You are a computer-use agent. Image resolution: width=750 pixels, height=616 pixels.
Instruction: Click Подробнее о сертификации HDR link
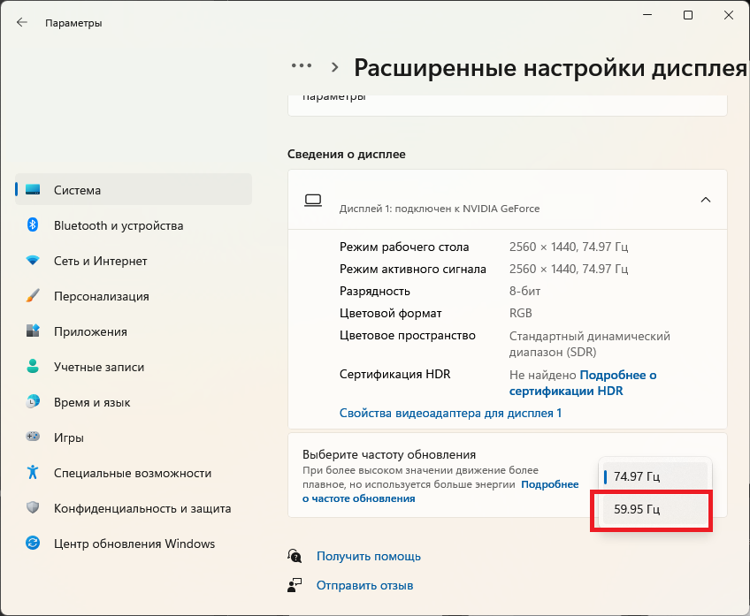[566, 391]
